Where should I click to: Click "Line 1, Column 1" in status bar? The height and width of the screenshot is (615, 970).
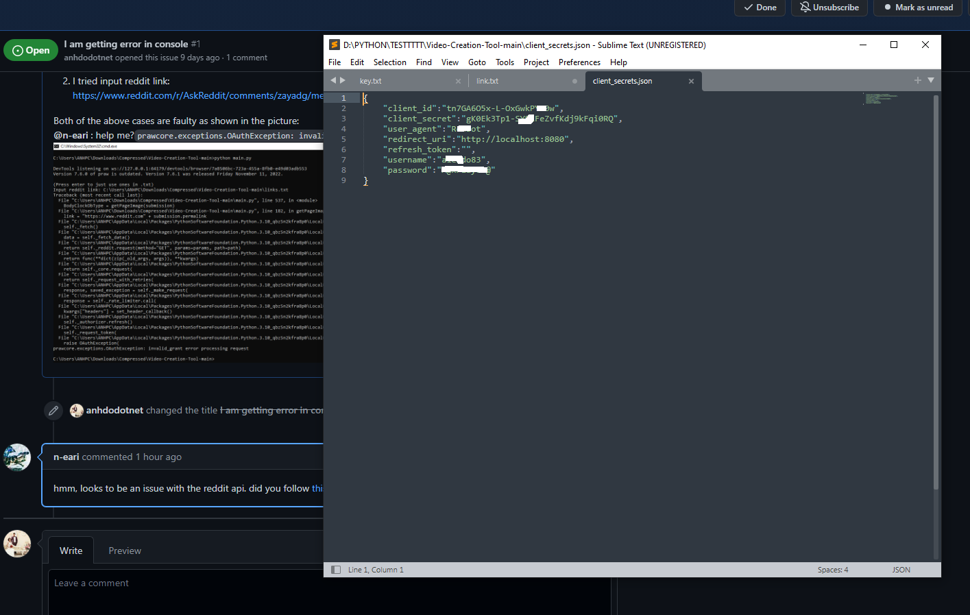click(376, 570)
